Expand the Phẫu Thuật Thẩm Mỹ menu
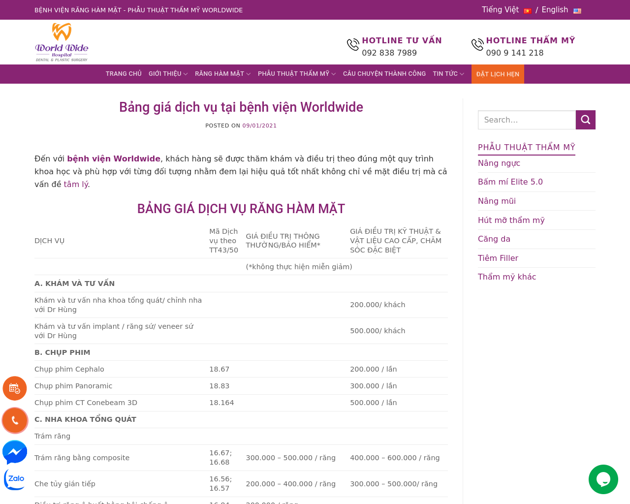 pos(296,74)
